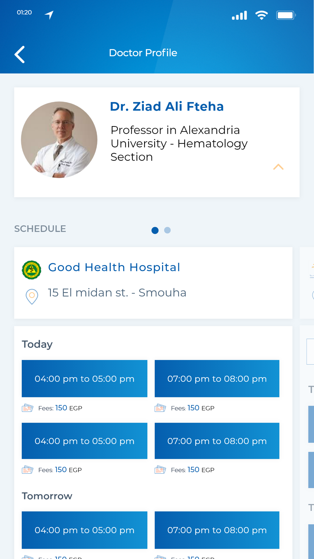
Task: Choose today's second 07:00 pm slot
Action: [217, 441]
